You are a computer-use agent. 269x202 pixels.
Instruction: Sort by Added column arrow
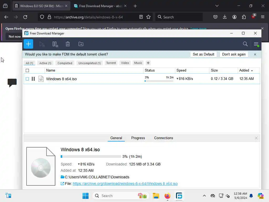(252, 70)
